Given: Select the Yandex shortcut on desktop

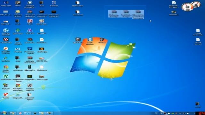Looking at the screenshot, I should coord(6,96).
